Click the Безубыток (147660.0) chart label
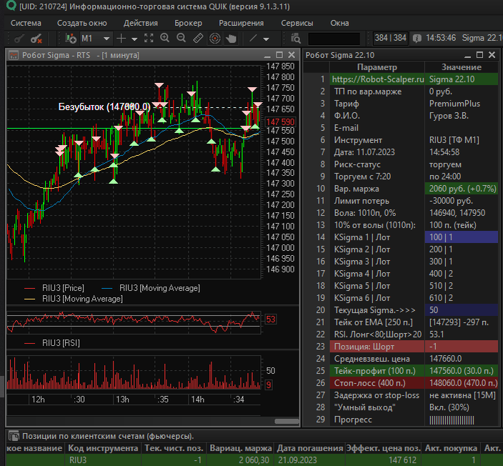 click(104, 106)
